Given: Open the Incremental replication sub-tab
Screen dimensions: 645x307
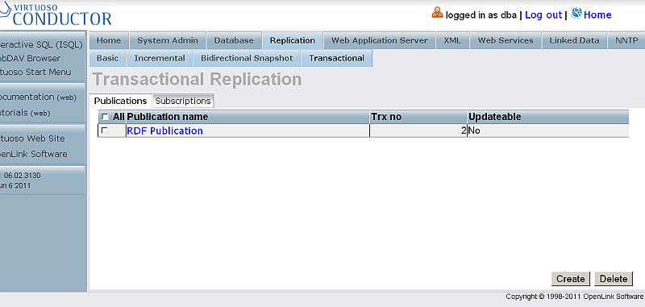Looking at the screenshot, I should pos(160,58).
